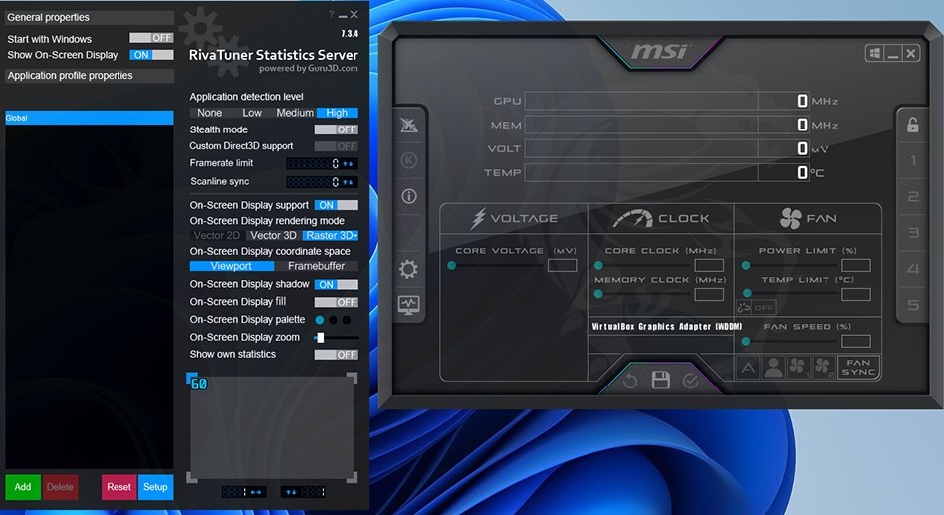
Task: Click the Core Clock value input box
Action: click(709, 265)
